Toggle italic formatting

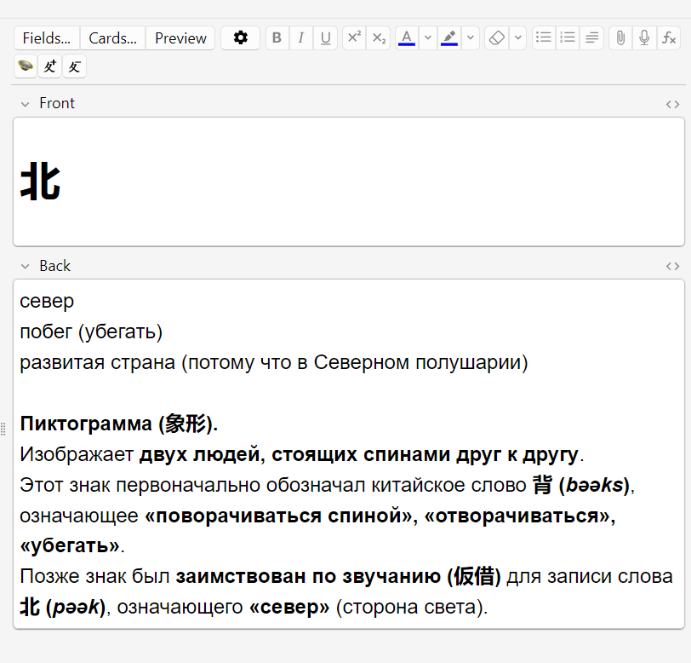[x=301, y=38]
